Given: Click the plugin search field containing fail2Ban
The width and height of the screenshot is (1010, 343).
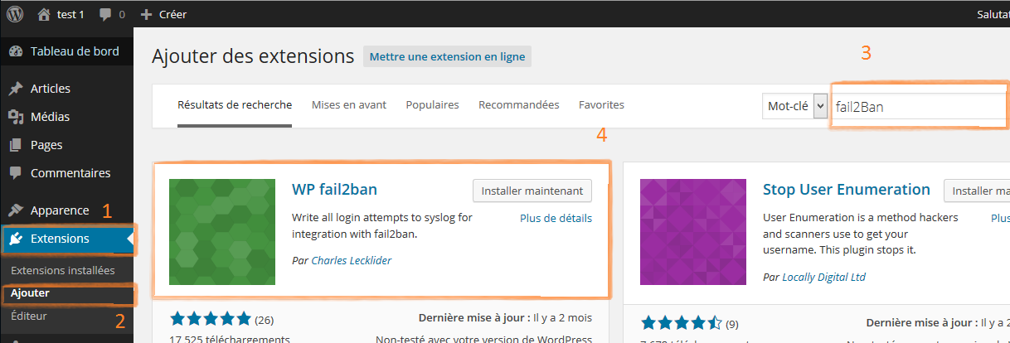Looking at the screenshot, I should (x=919, y=106).
